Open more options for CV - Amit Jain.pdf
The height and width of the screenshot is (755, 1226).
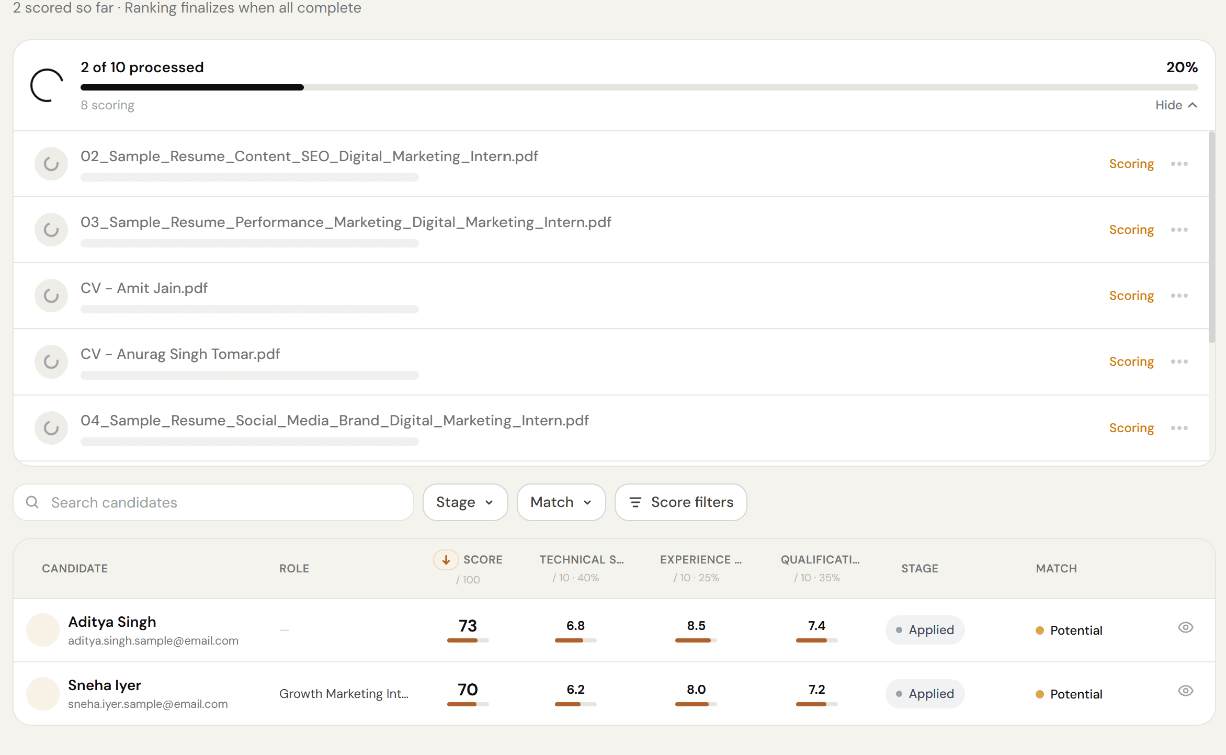1179,296
